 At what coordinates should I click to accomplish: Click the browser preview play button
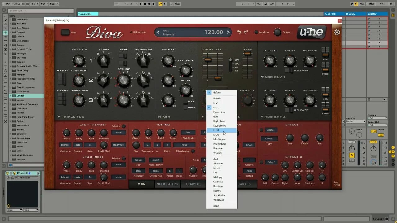tap(10, 165)
